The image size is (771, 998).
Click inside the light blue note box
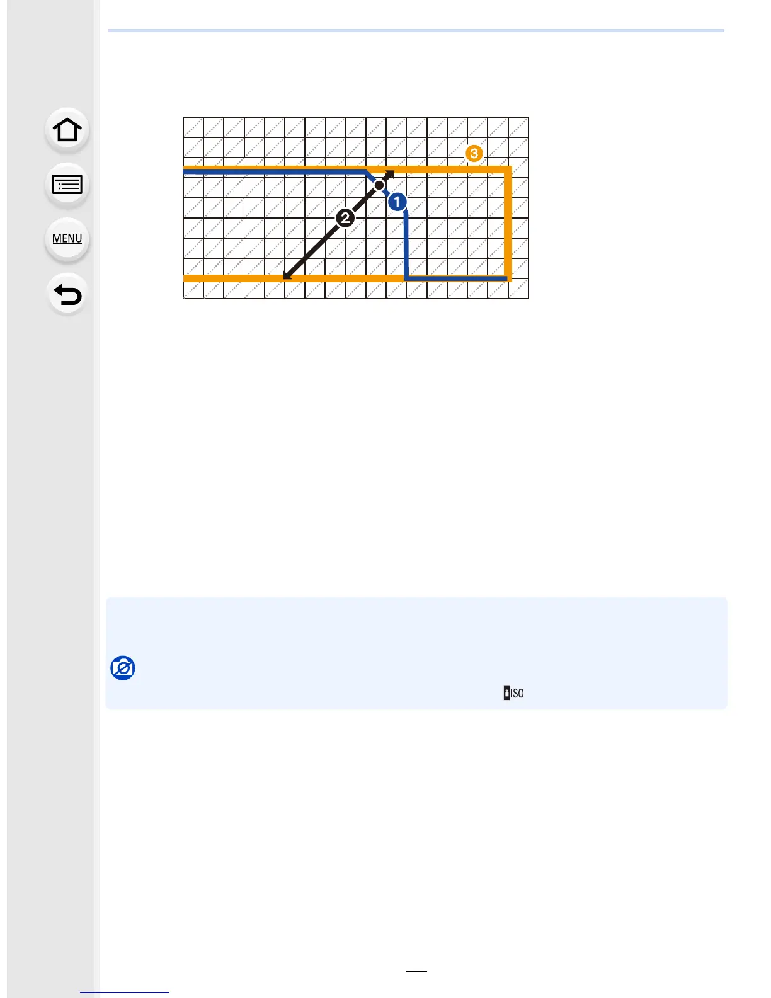(416, 653)
